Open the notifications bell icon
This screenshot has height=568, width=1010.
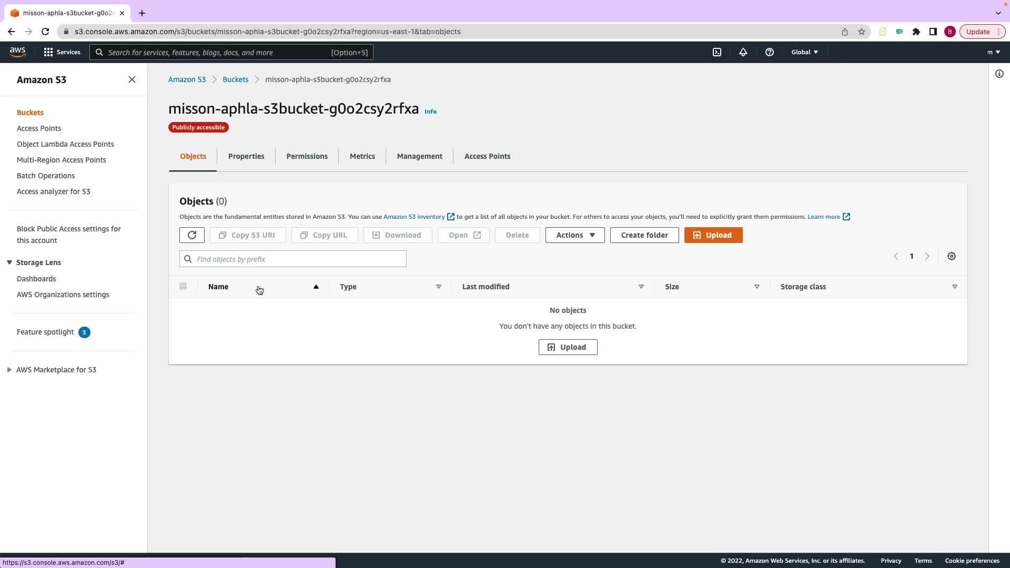[743, 52]
